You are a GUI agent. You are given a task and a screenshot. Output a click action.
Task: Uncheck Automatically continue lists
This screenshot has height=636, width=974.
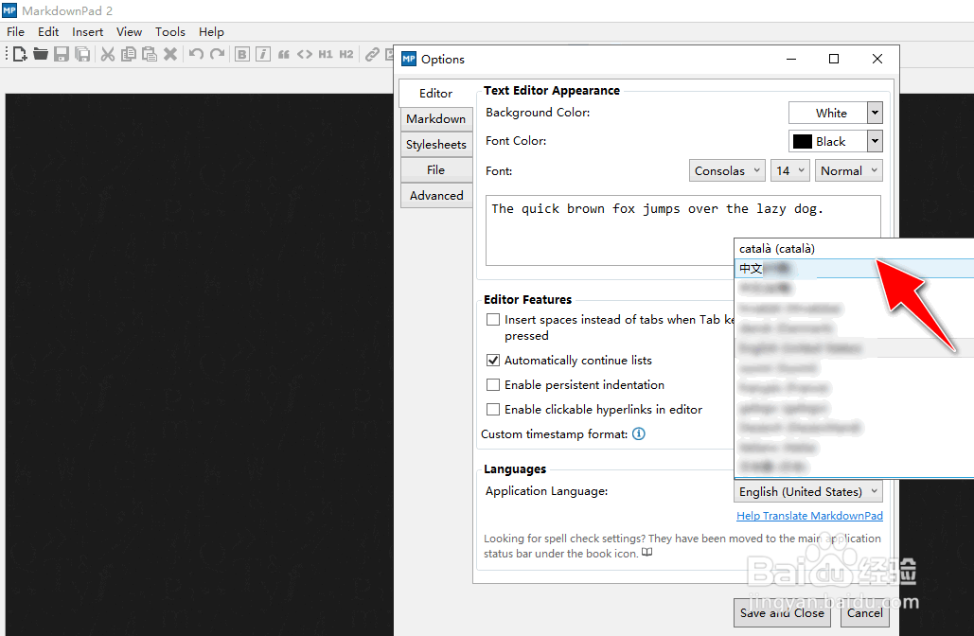point(493,361)
